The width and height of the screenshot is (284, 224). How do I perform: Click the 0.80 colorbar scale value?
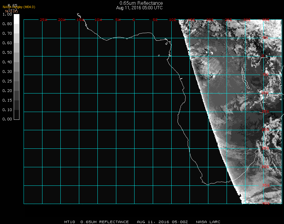point(7,24)
